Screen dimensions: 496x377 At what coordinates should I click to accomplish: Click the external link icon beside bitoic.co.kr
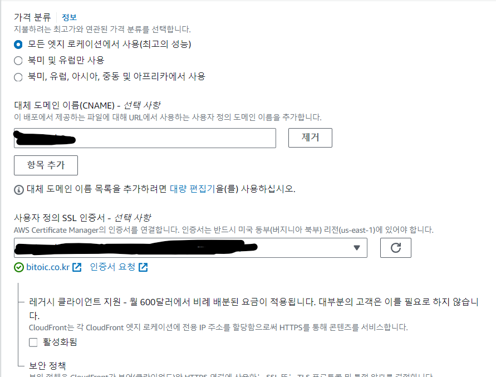click(77, 267)
